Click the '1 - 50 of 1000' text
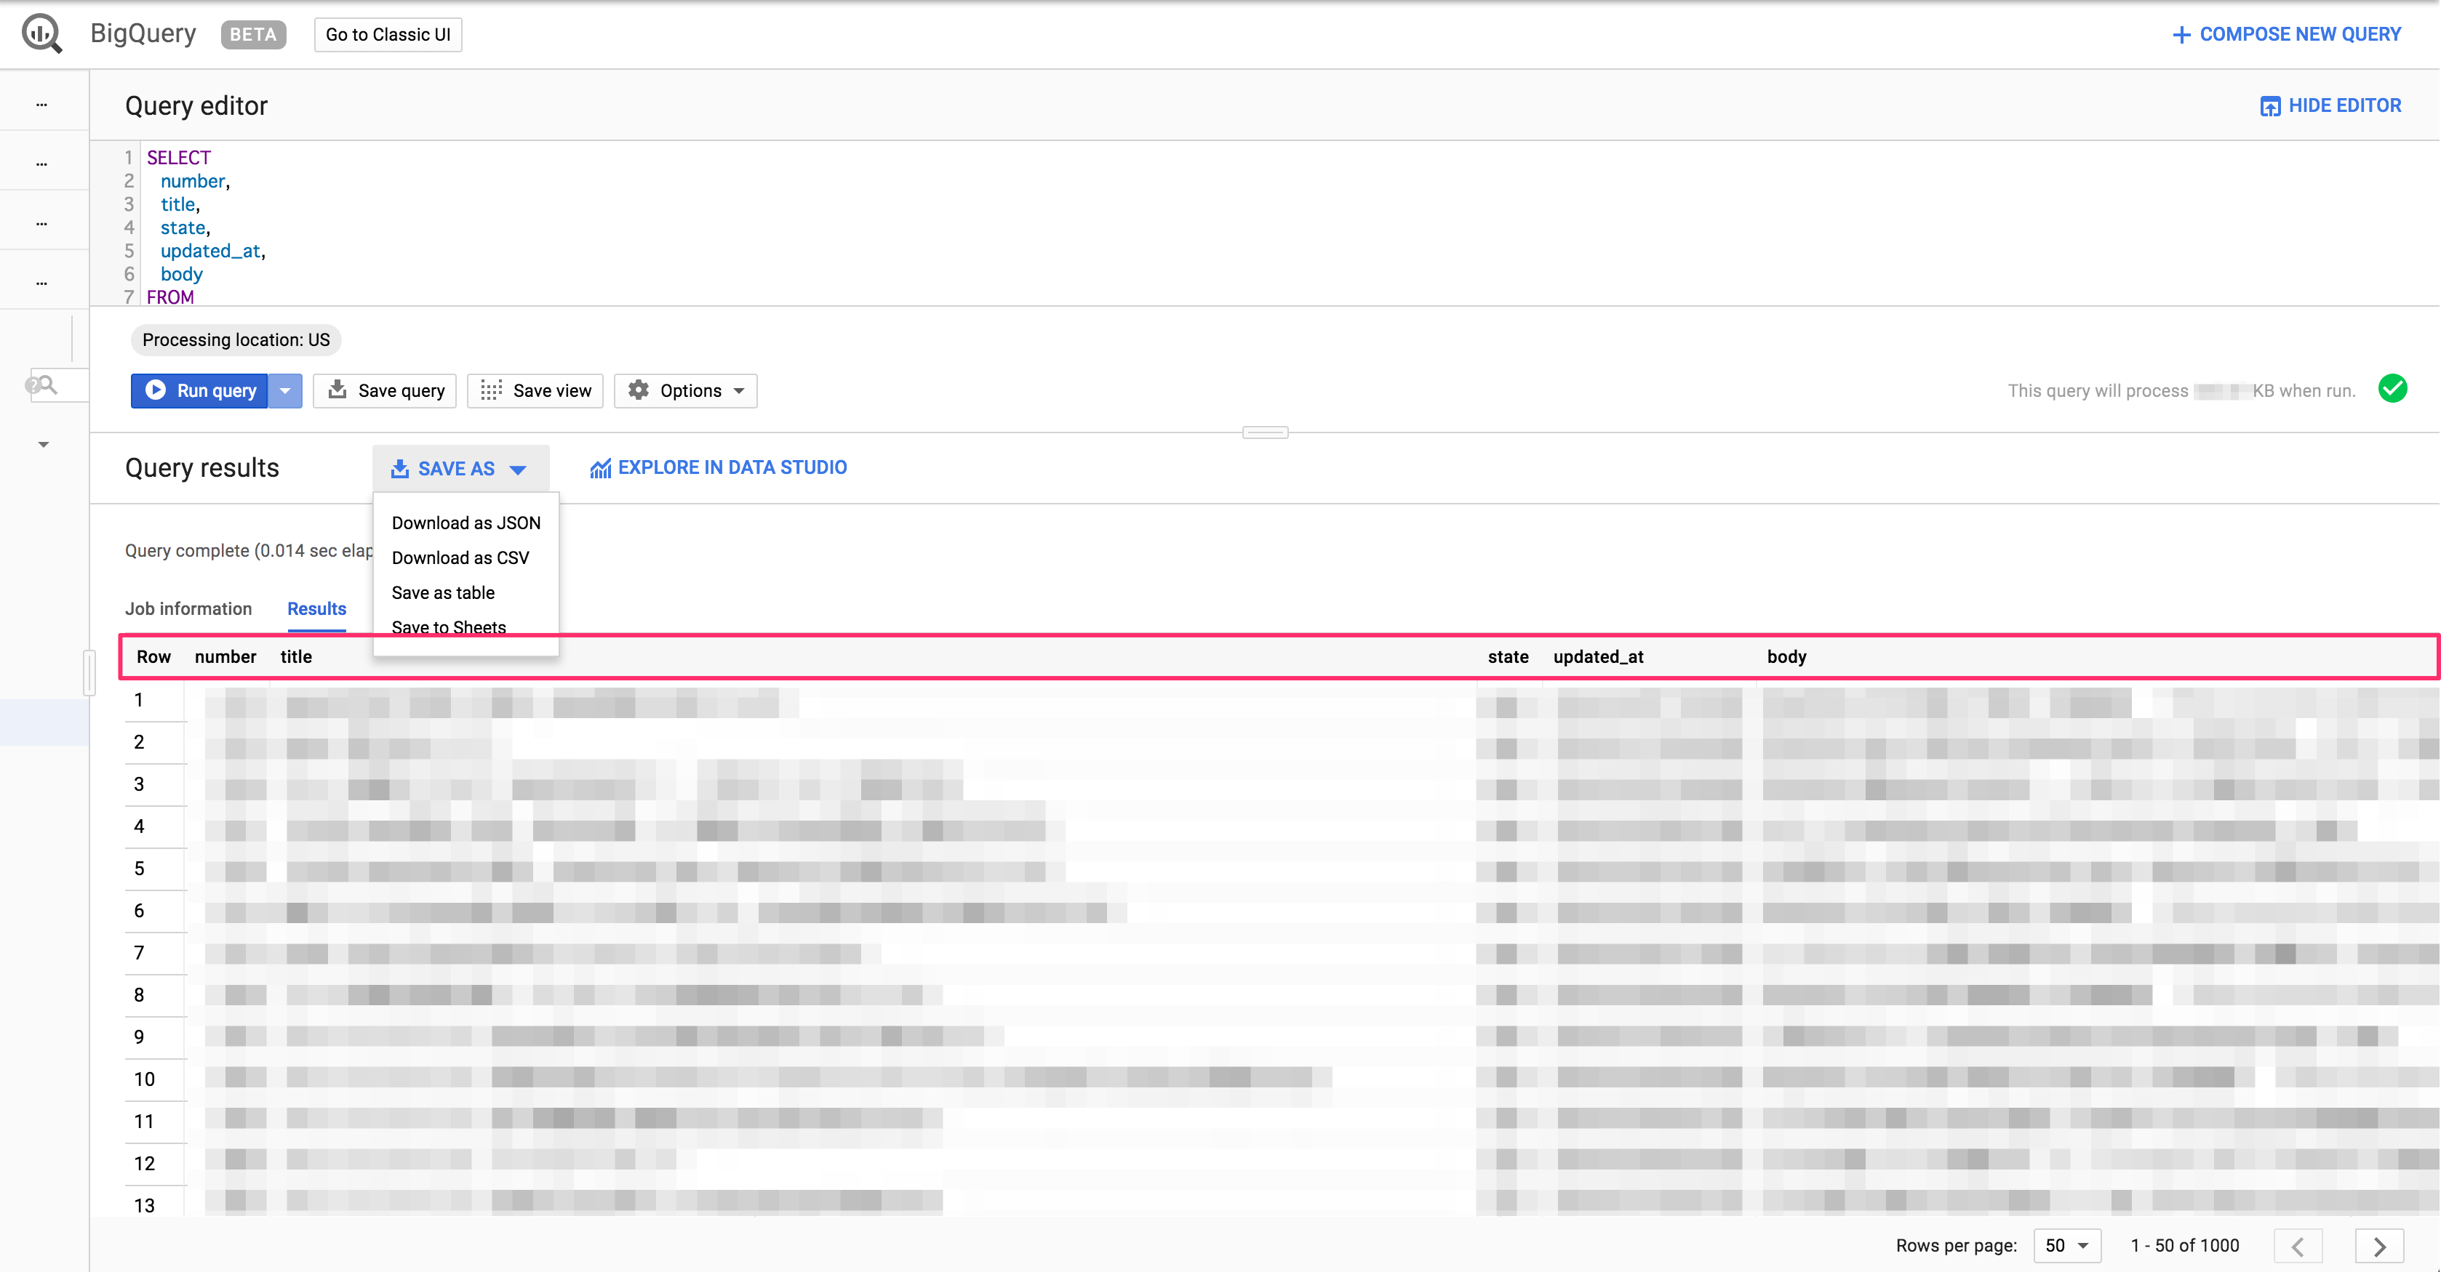 click(x=2184, y=1247)
